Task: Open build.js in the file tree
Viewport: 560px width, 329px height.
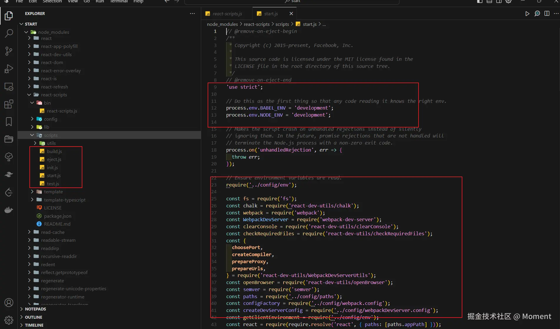Action: pyautogui.click(x=54, y=151)
